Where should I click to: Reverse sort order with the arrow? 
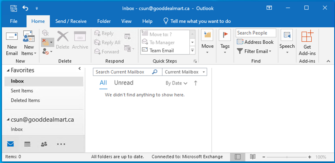pos(195,83)
